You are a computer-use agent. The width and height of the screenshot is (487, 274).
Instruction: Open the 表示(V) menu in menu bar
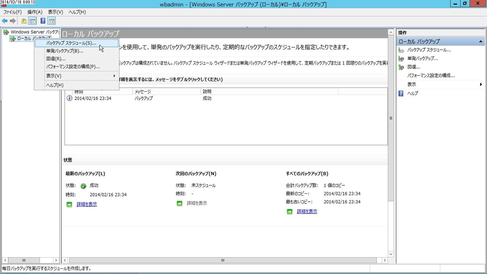click(56, 12)
